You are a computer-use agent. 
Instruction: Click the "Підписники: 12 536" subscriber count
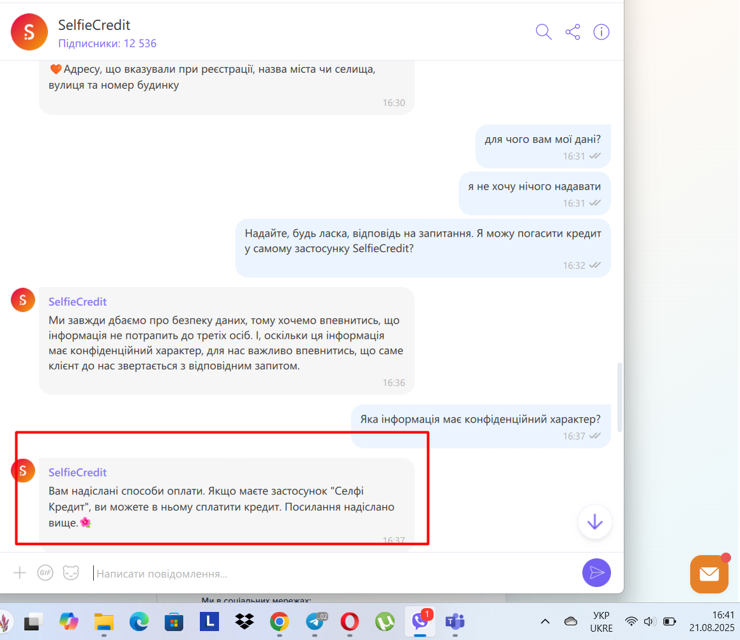click(x=107, y=43)
